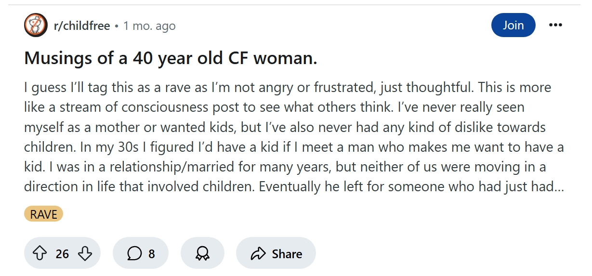This screenshot has height=276, width=592.
Task: Expand truncated post at trailing ellipsis
Action: click(x=559, y=186)
